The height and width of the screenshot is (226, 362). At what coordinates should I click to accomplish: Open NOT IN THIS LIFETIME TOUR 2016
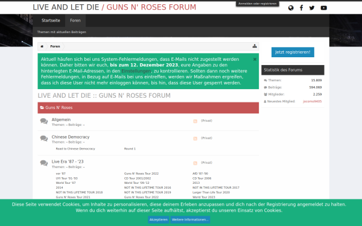click(x=148, y=187)
